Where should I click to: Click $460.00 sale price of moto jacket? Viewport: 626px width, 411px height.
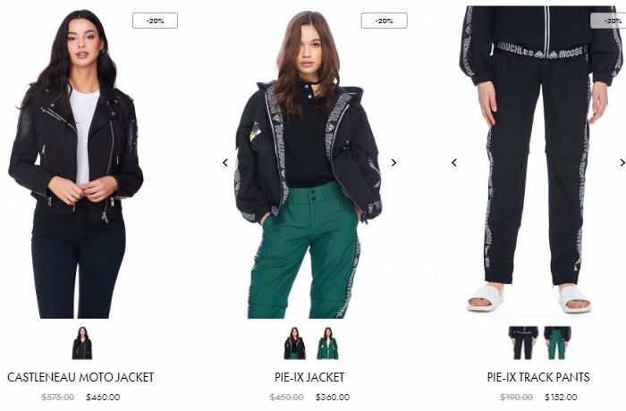(x=103, y=397)
